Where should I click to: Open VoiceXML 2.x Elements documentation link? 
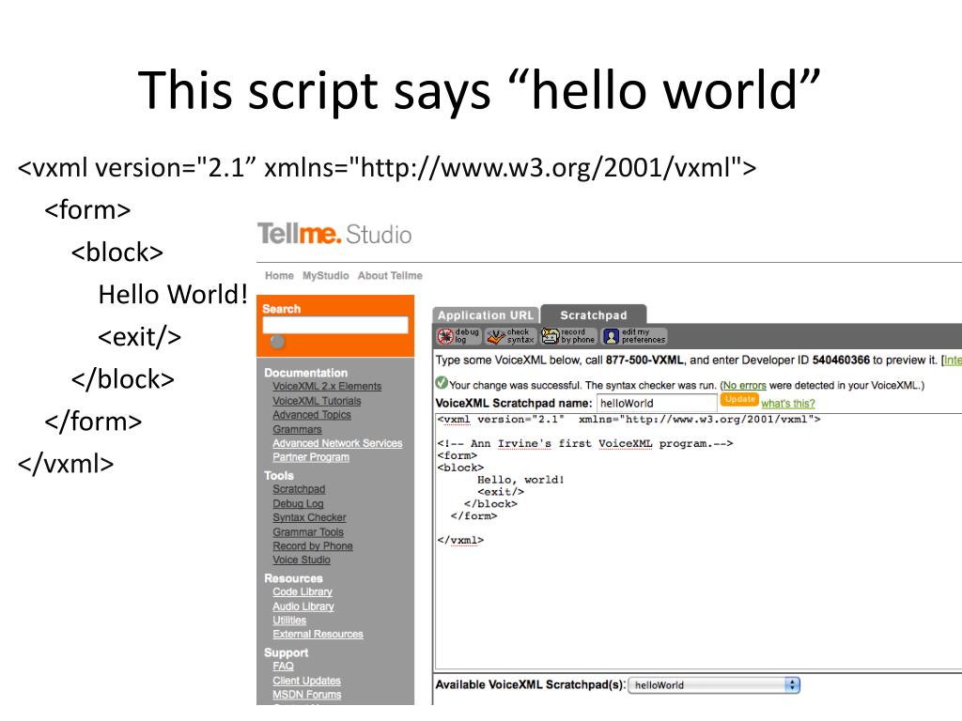[x=327, y=386]
